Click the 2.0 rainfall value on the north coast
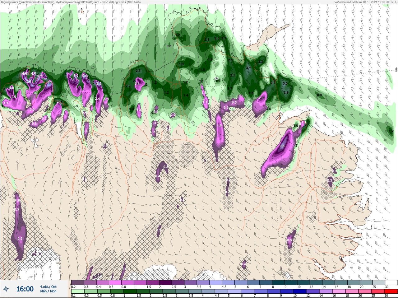This screenshot has width=398, height=298. click(x=217, y=38)
